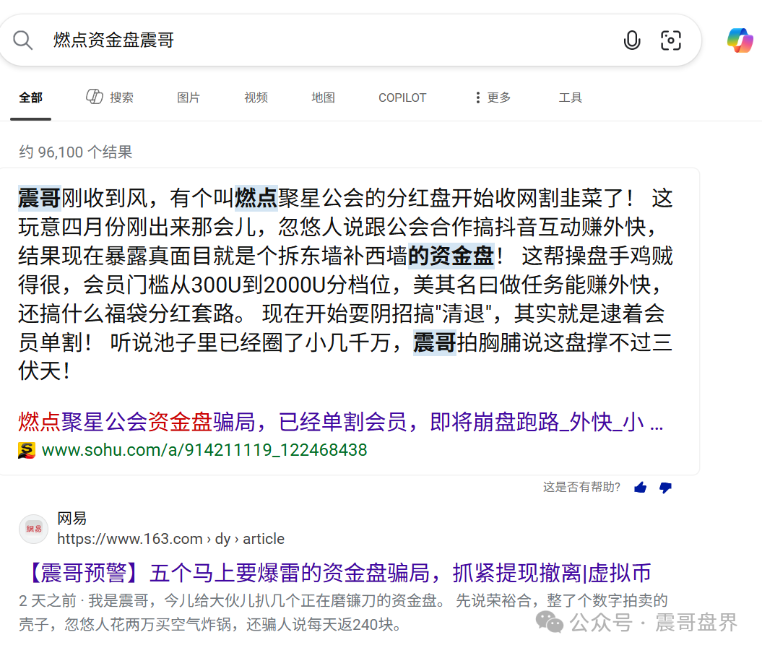Open the COPILOT tab
This screenshot has width=762, height=653.
pyautogui.click(x=402, y=98)
